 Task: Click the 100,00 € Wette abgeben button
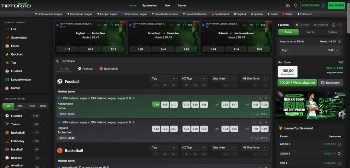(x=297, y=83)
